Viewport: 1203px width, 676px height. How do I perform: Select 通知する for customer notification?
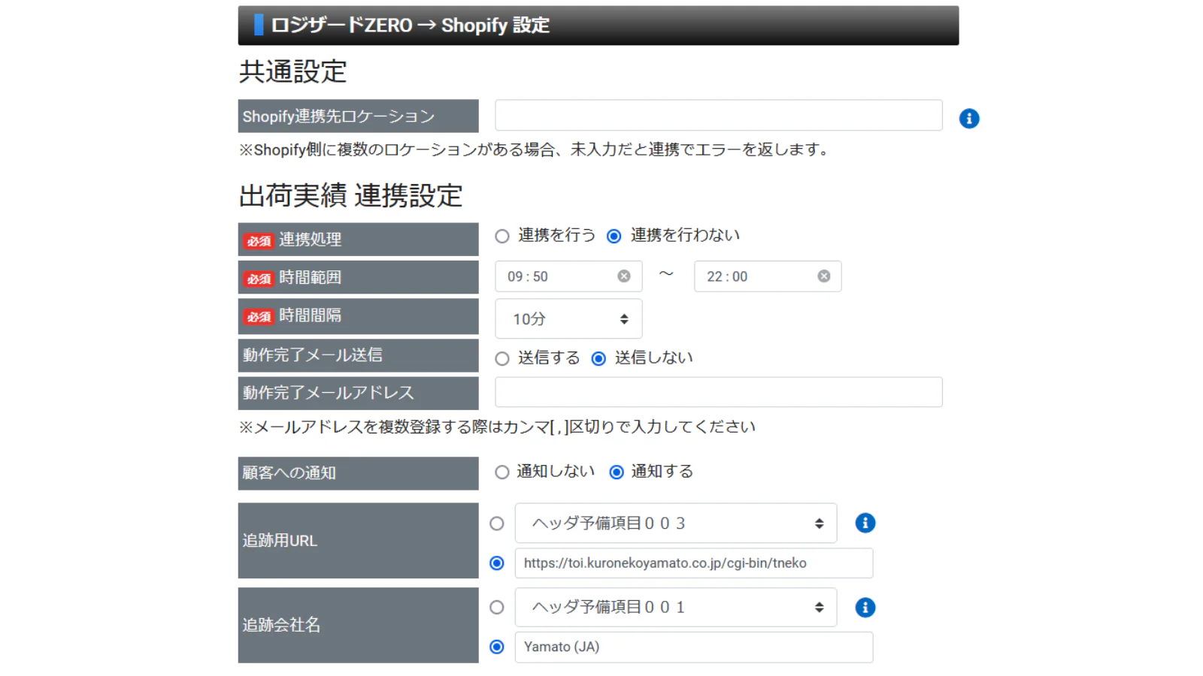pos(617,472)
